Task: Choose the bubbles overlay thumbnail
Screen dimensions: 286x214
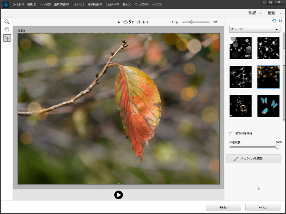Action: 241,106
